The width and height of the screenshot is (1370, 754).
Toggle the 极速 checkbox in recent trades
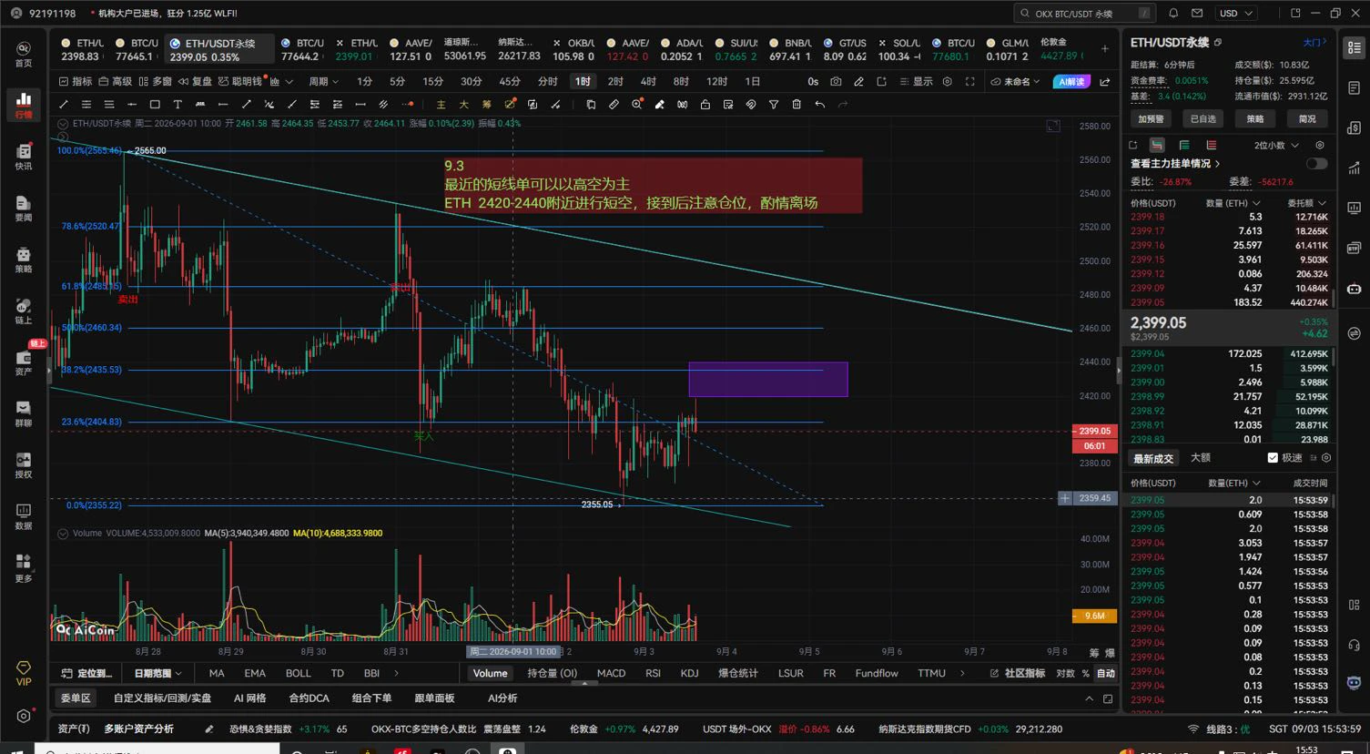(x=1273, y=458)
